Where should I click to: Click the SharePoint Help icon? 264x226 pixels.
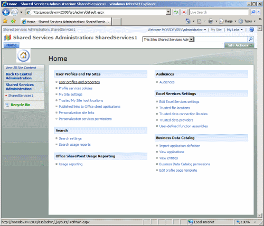(x=251, y=30)
